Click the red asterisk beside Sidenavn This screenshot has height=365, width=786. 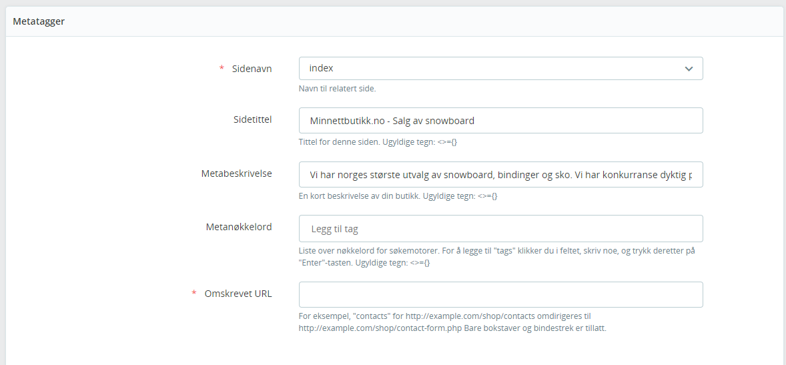(222, 68)
